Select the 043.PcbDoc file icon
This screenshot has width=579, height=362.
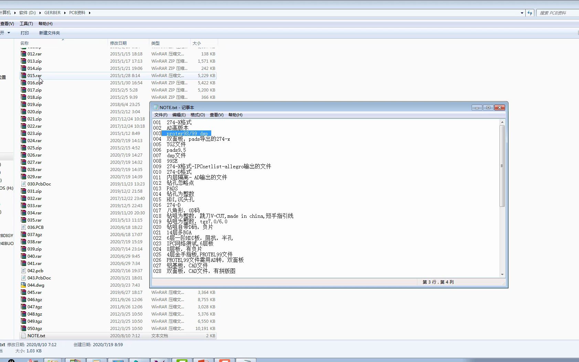point(23,278)
